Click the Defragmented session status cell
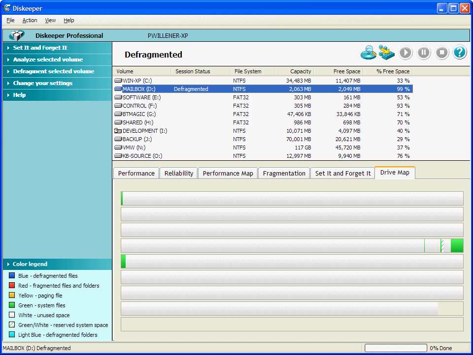The image size is (473, 355). point(191,89)
